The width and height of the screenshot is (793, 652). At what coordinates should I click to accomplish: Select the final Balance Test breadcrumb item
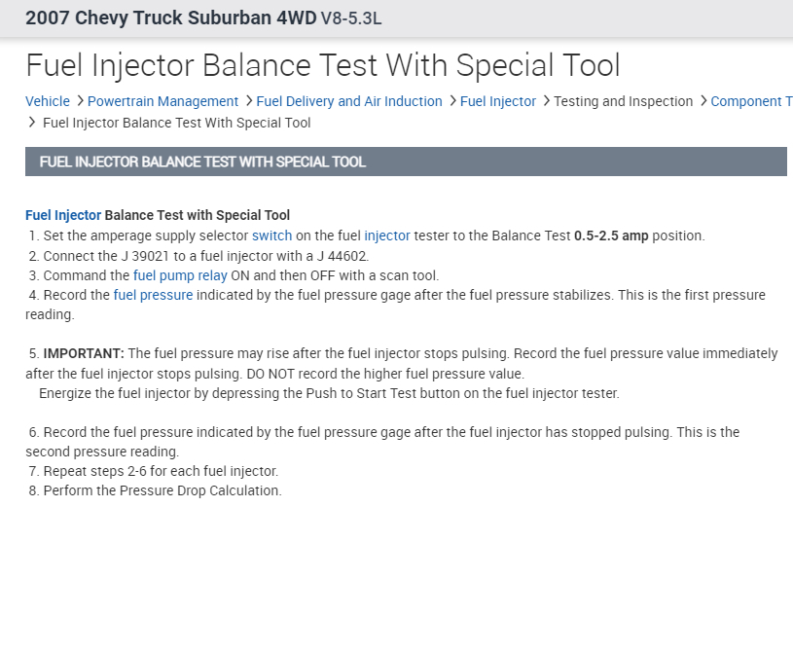(177, 123)
